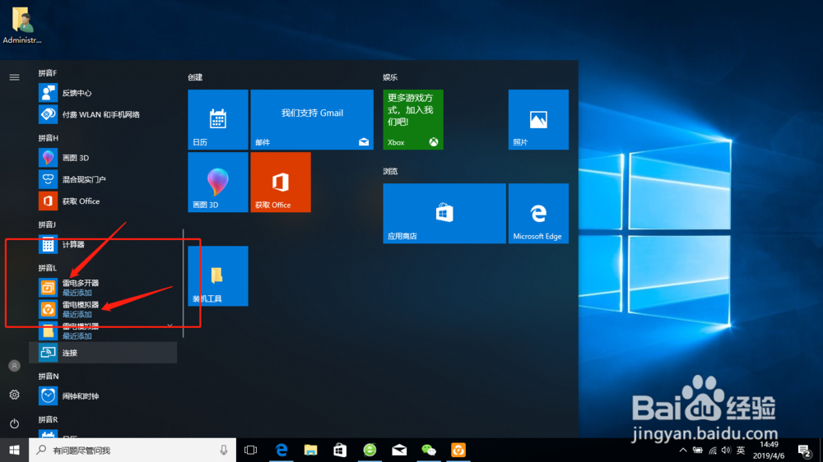Click the network icon in tray
Viewport: 823px width, 462px height.
point(712,450)
